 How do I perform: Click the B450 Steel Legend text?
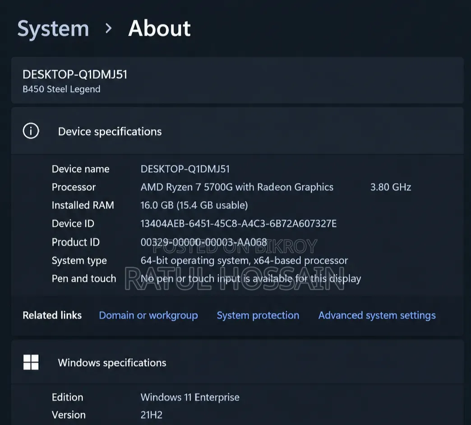pyautogui.click(x=61, y=89)
